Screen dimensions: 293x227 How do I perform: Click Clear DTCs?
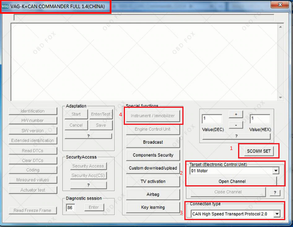[x=33, y=161]
